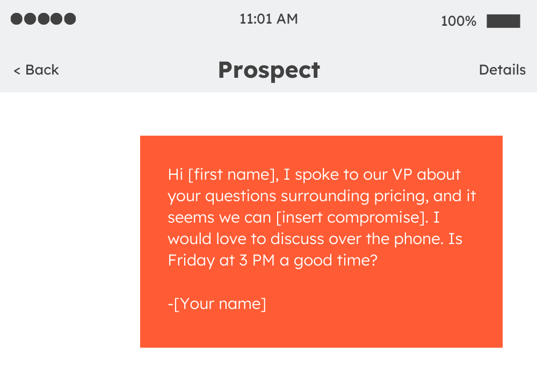Screen dimensions: 537x383
Task: Click the word "VP" in the message
Action: 402,175
